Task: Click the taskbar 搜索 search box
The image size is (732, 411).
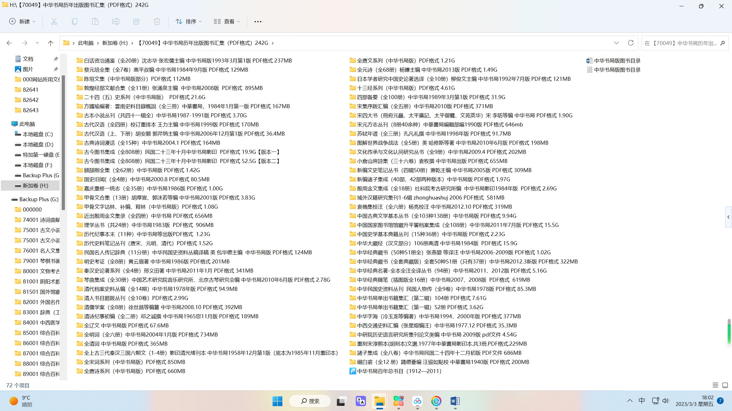Action: [310, 401]
